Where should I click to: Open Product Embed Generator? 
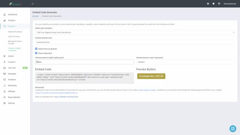(x=14, y=49)
